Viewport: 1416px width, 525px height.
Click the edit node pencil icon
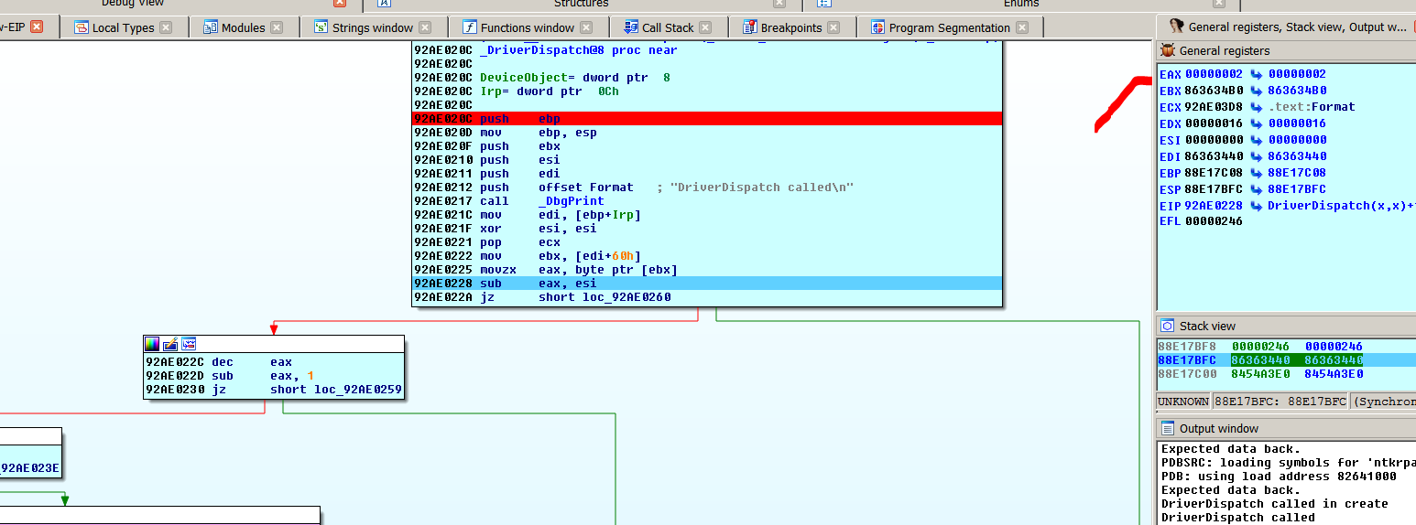[170, 344]
